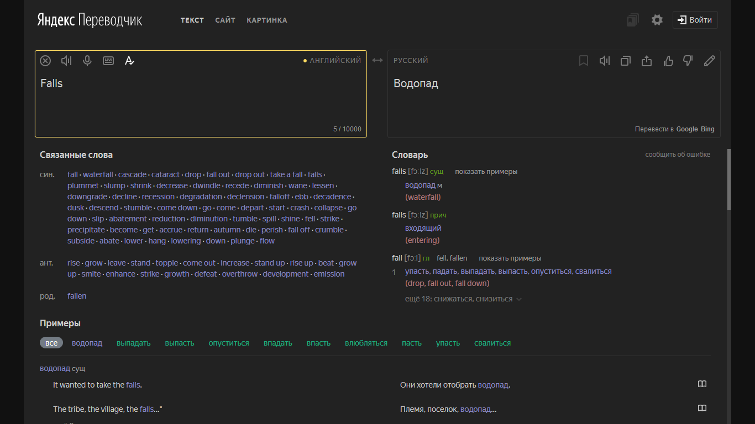Show examples for the falls noun entry
This screenshot has width=755, height=424.
486,172
